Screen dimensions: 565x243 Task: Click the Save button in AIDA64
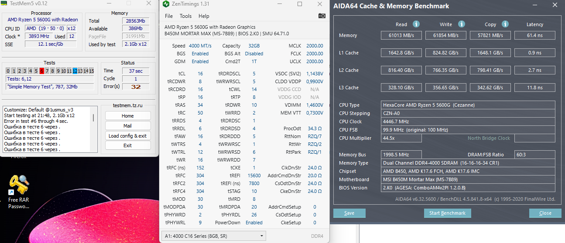[x=349, y=213]
